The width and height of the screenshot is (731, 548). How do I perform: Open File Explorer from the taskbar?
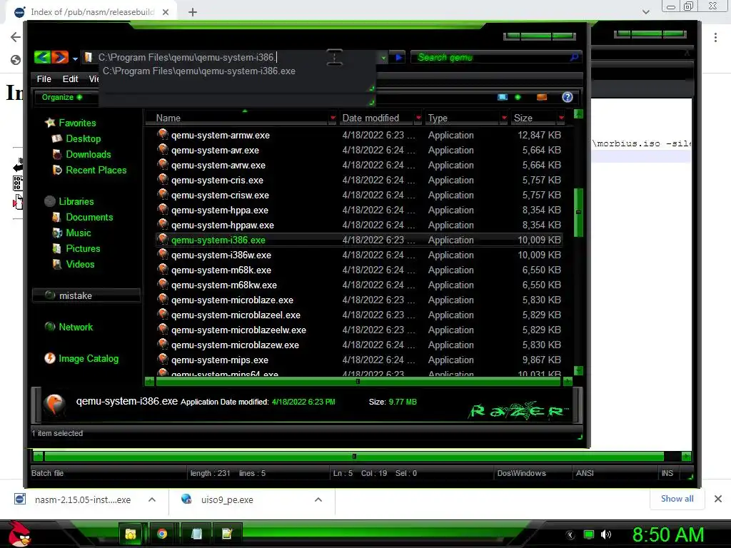(131, 534)
